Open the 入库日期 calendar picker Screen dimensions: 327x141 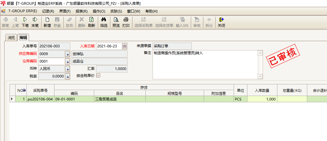pos(124,46)
